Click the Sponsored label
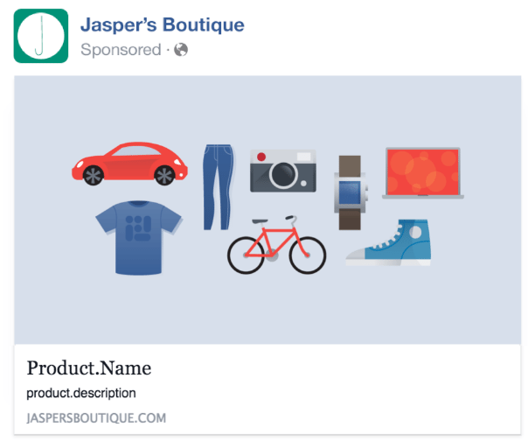Image resolution: width=528 pixels, height=441 pixels. click(x=121, y=50)
